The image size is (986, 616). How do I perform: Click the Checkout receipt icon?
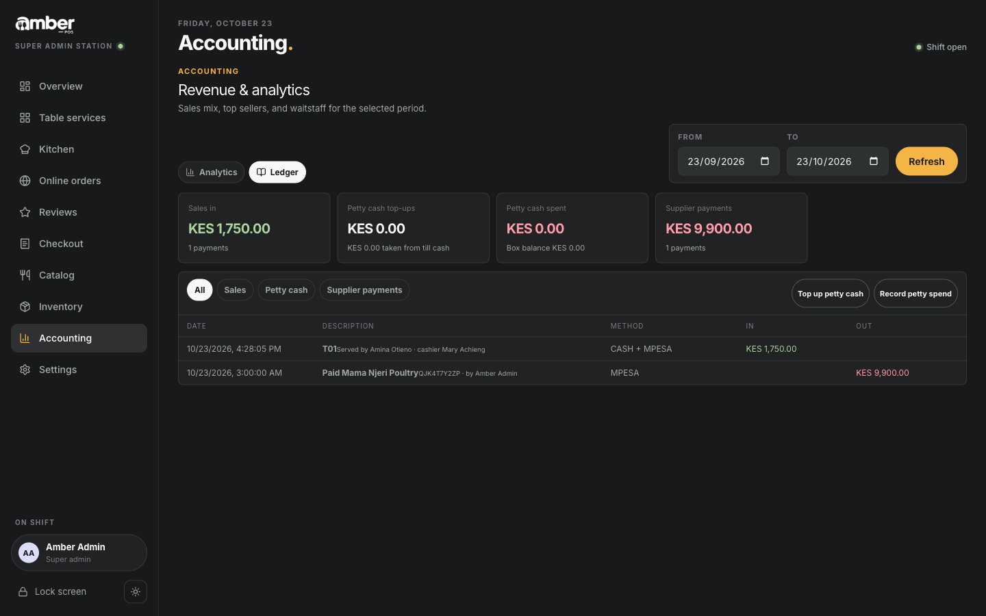[25, 244]
